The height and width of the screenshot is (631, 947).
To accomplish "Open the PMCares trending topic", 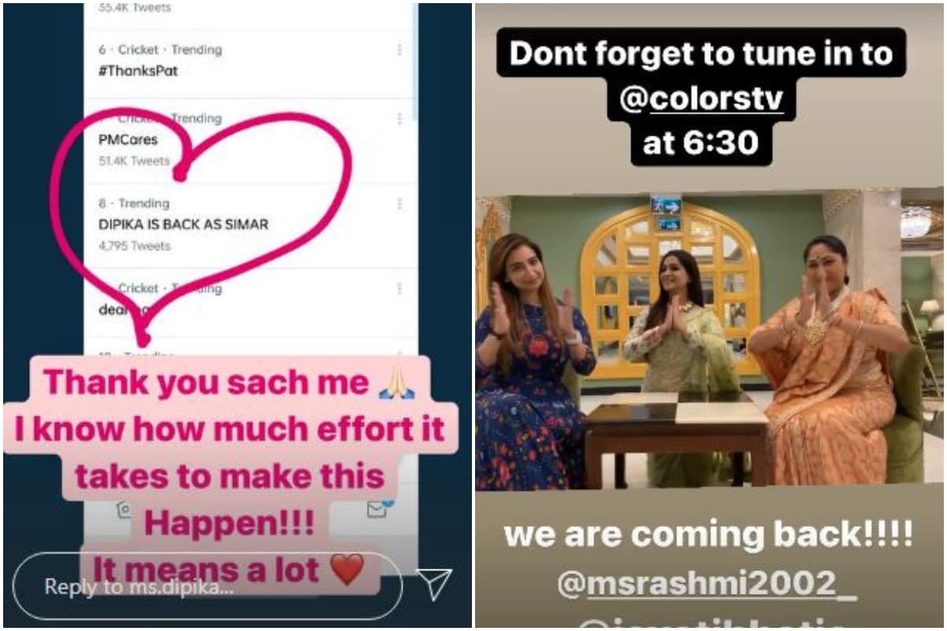I will point(128,140).
